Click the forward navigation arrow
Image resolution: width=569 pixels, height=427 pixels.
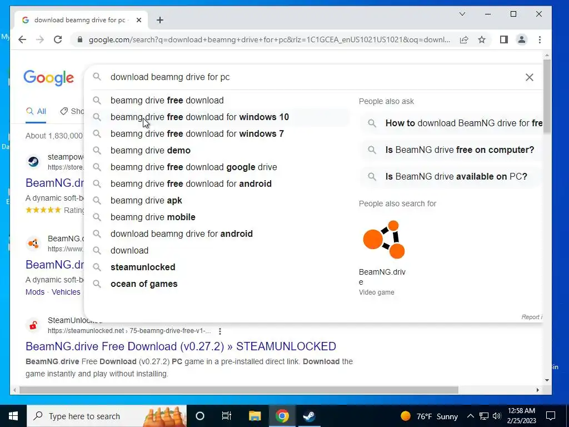40,39
